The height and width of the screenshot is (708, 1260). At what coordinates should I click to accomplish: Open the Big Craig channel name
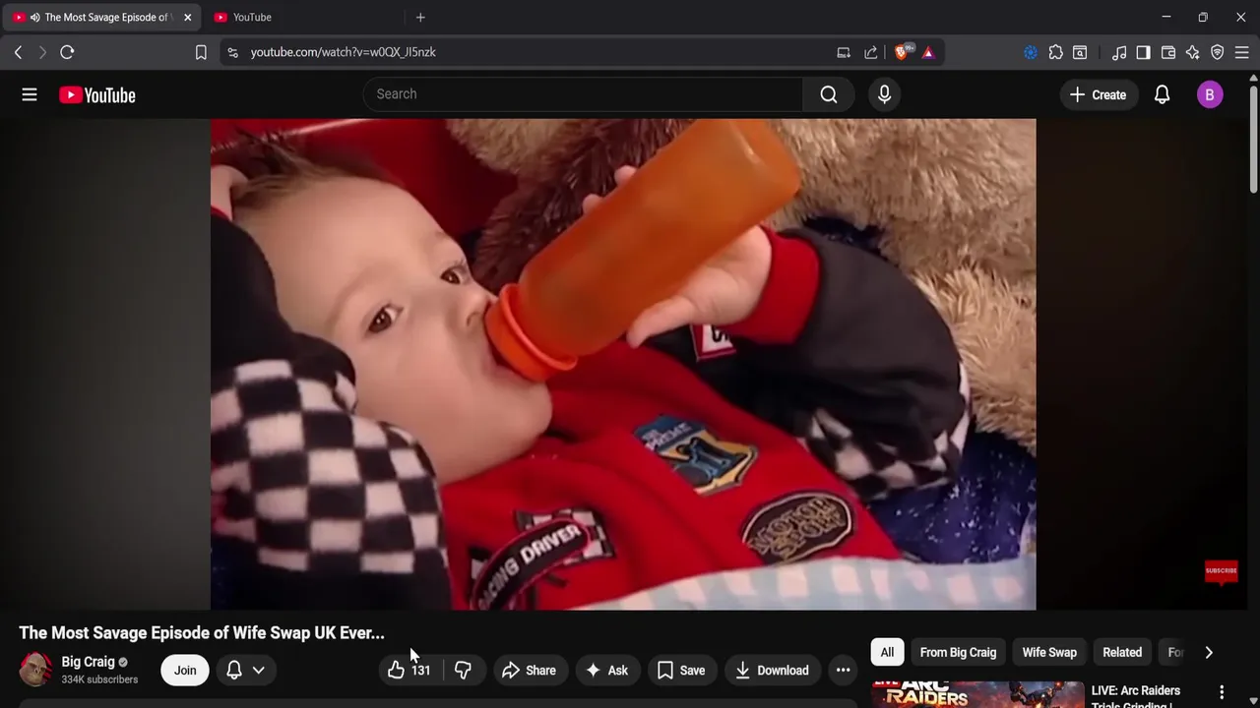click(88, 662)
